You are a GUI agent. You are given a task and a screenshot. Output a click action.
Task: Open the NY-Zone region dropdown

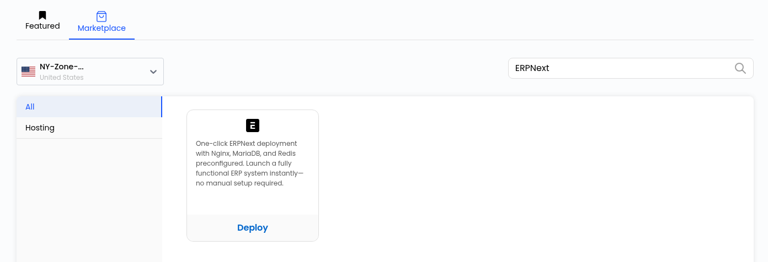click(90, 72)
